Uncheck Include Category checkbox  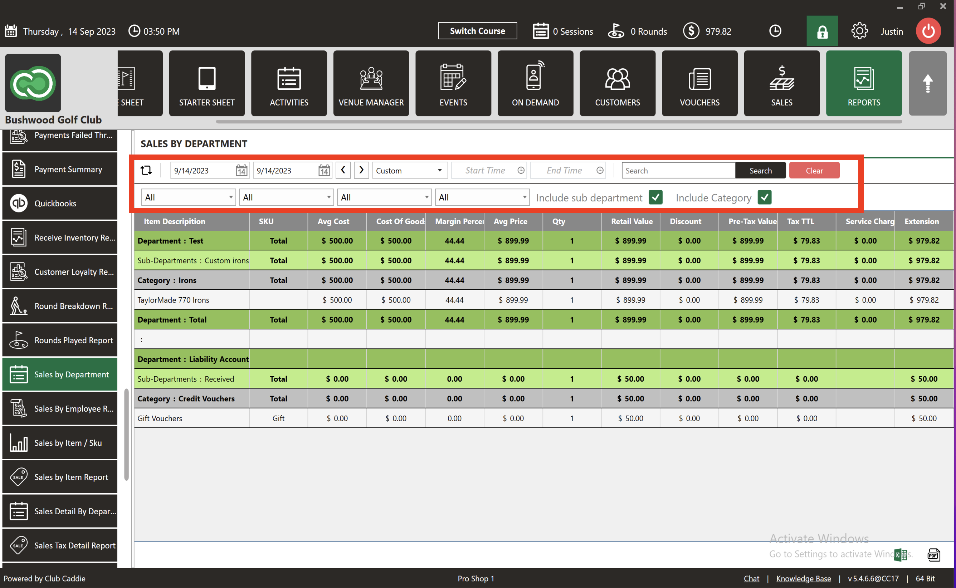pyautogui.click(x=764, y=197)
